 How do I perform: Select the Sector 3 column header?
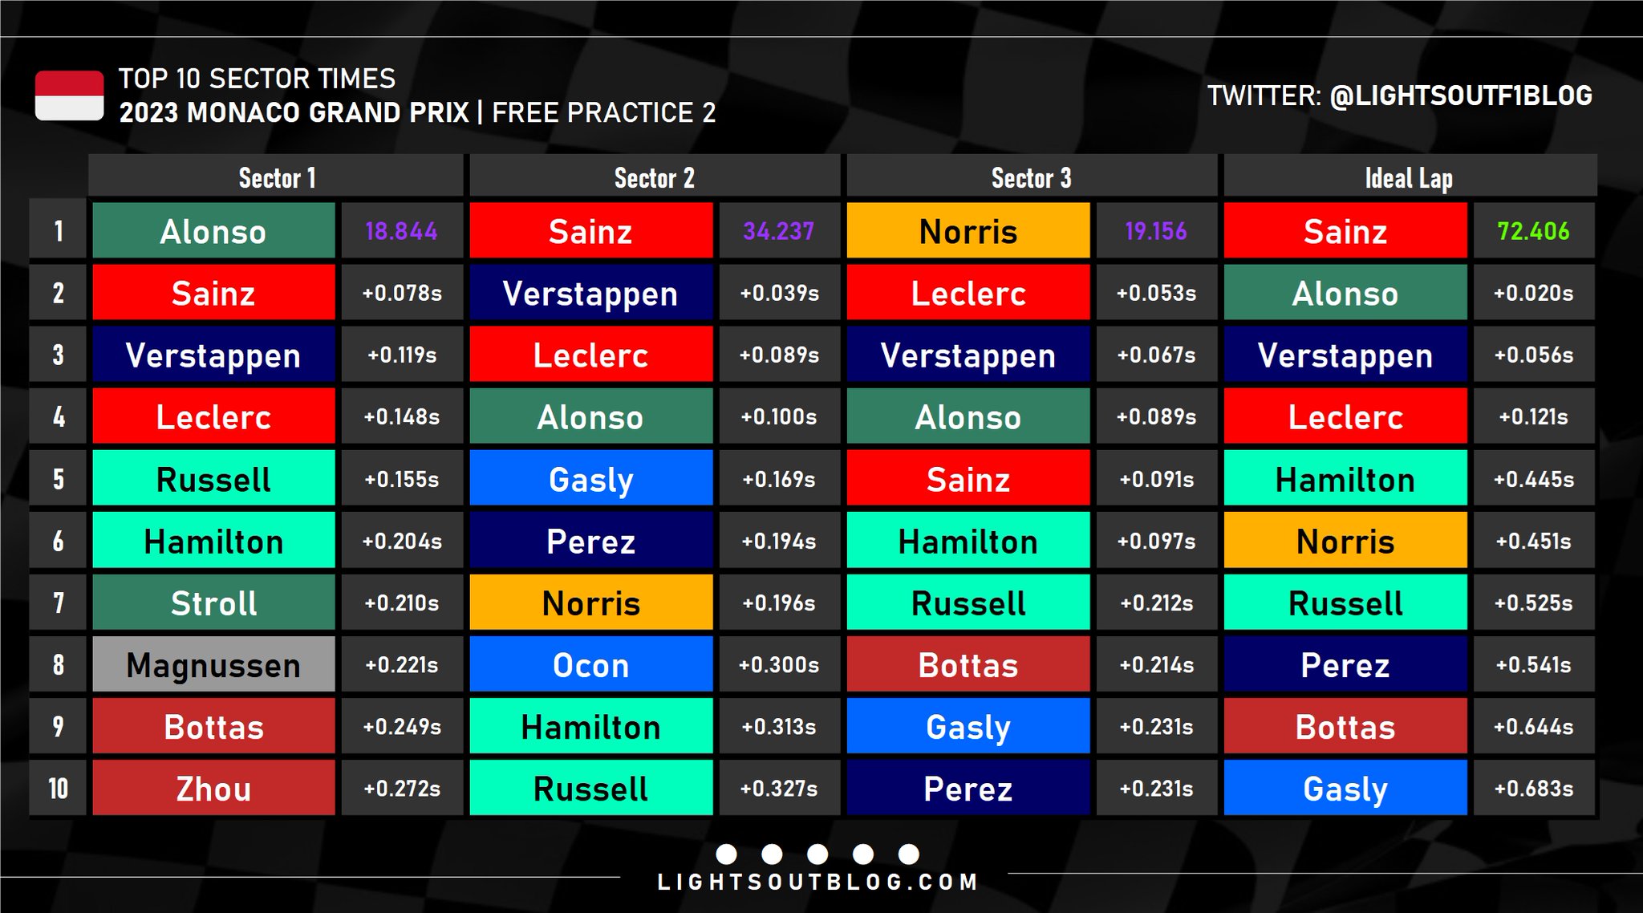tap(1032, 177)
